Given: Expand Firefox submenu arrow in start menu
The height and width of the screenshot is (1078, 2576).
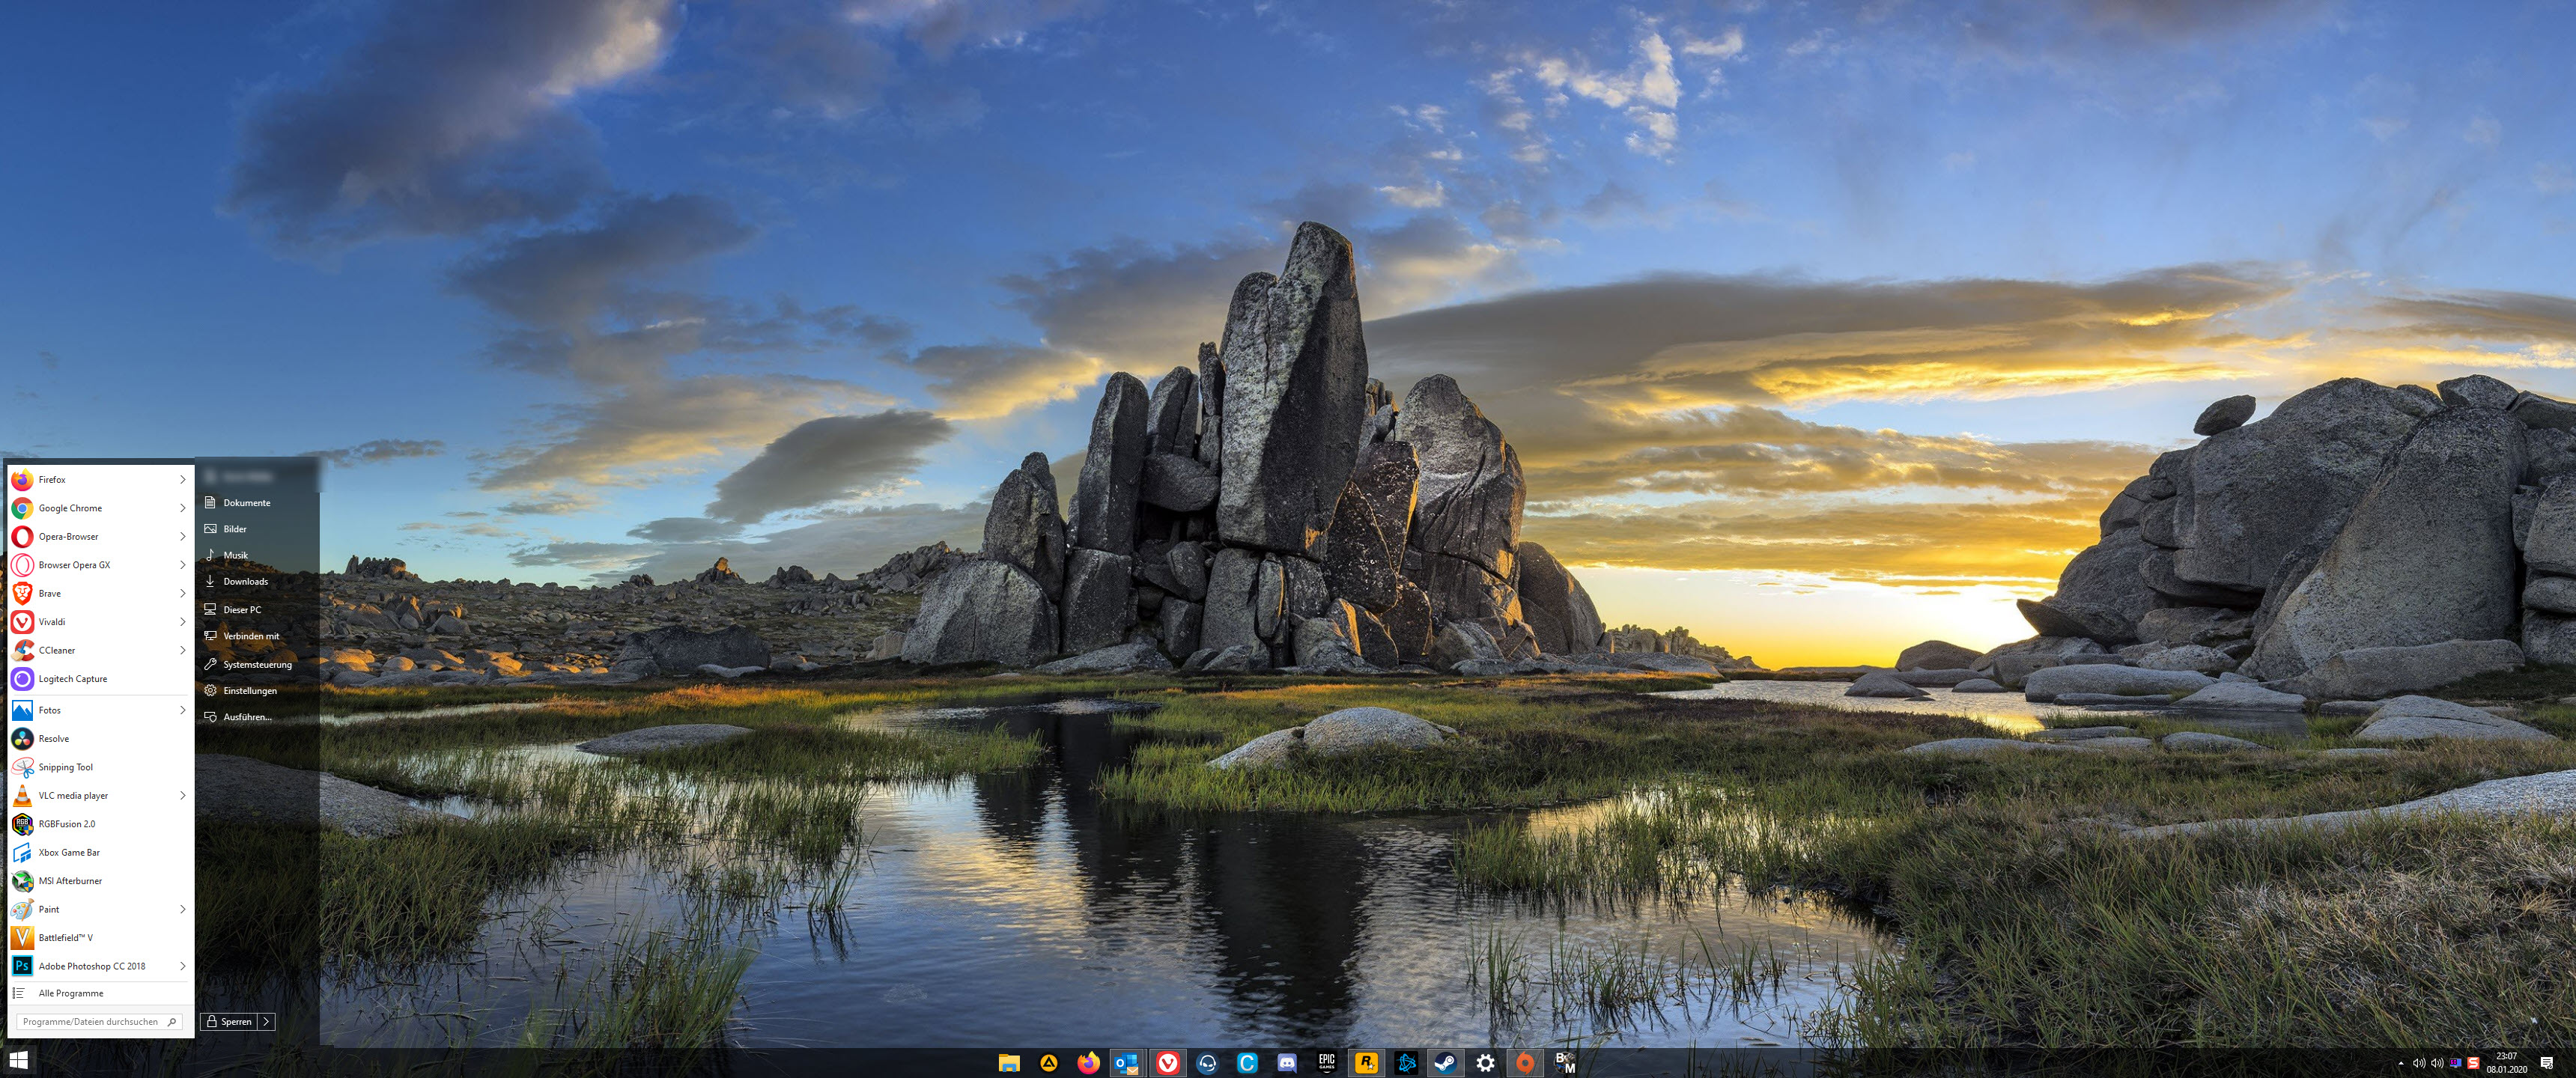Looking at the screenshot, I should [182, 480].
